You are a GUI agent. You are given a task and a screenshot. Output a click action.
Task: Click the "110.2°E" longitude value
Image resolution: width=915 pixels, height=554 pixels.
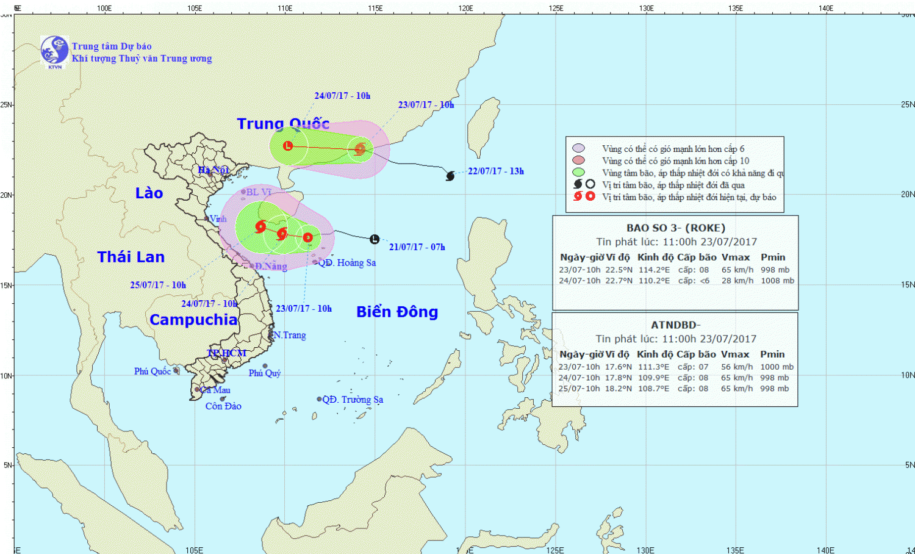(x=655, y=281)
